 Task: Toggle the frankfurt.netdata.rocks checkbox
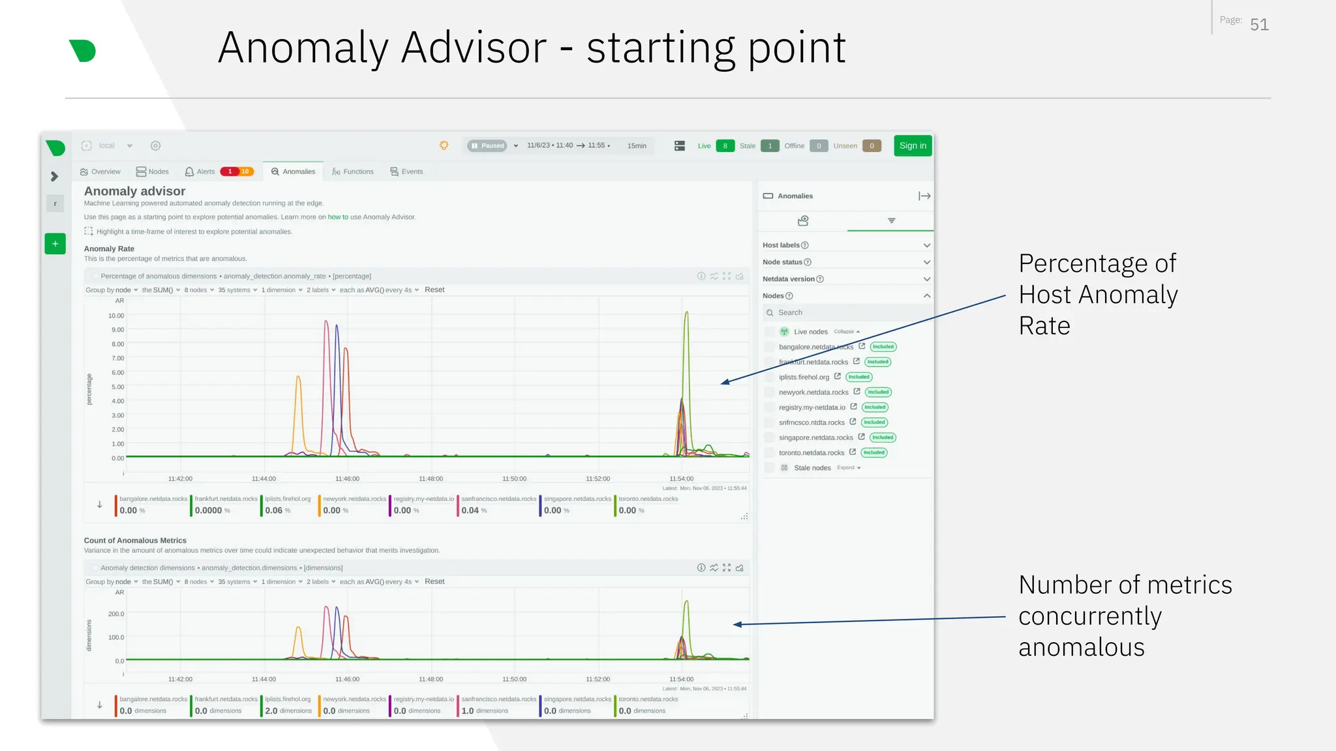point(770,362)
